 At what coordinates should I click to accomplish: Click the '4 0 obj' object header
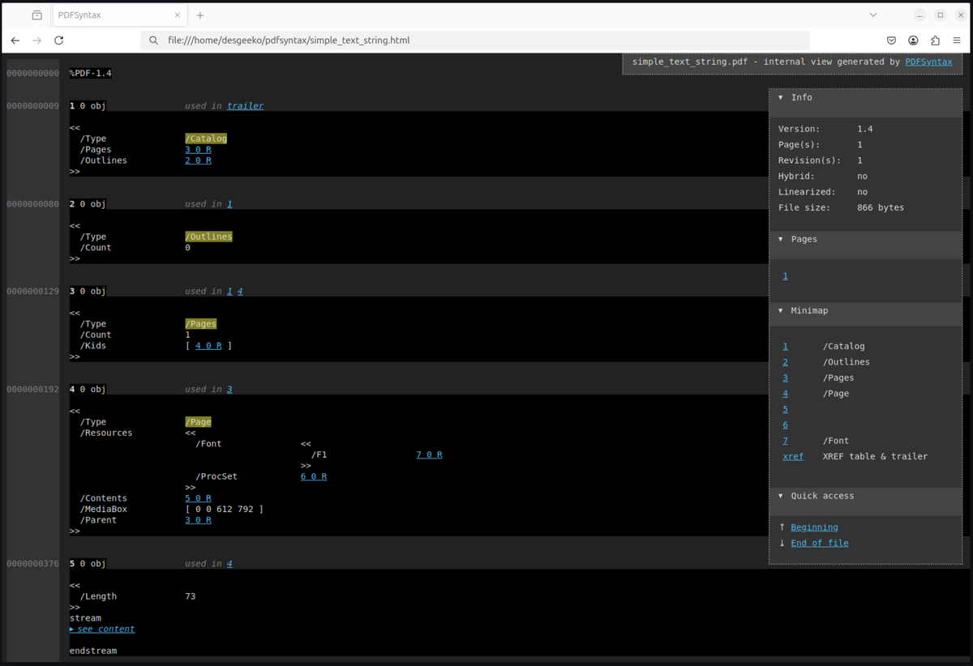(88, 389)
